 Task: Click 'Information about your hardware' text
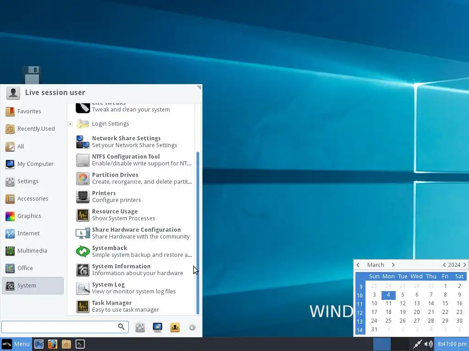point(137,273)
